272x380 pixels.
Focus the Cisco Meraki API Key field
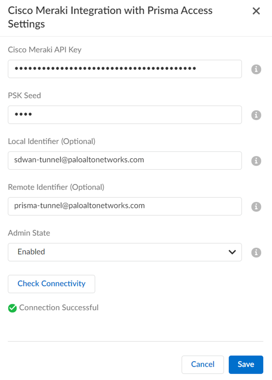[x=125, y=69]
